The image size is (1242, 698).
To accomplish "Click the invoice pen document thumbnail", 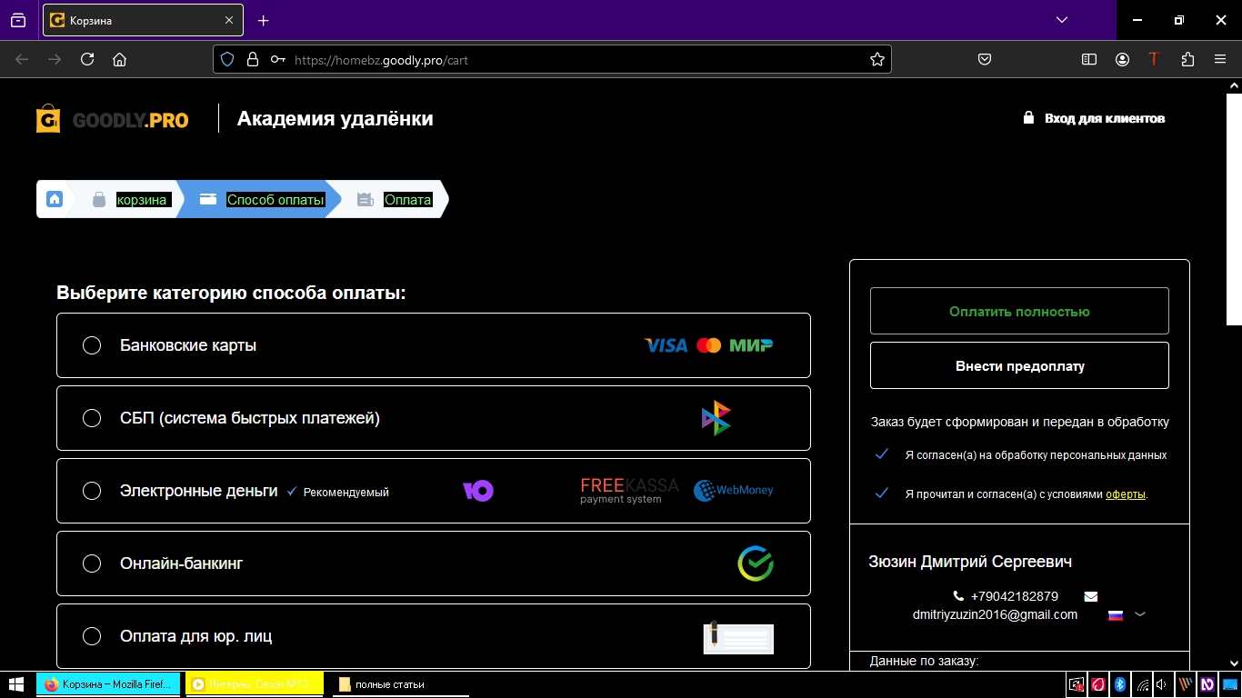I will pyautogui.click(x=738, y=637).
